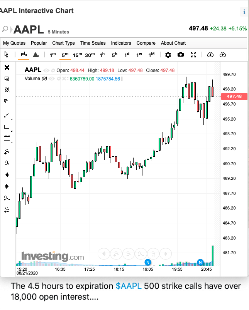Open AAPL series settings gear
Screen dimensions: 249x310
pos(53,70)
